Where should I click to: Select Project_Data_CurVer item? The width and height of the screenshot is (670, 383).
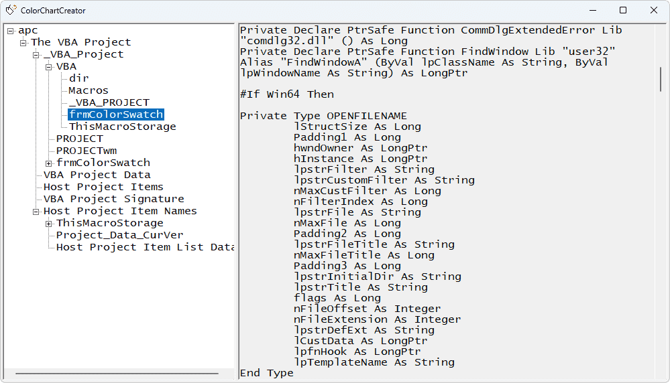pyautogui.click(x=119, y=235)
